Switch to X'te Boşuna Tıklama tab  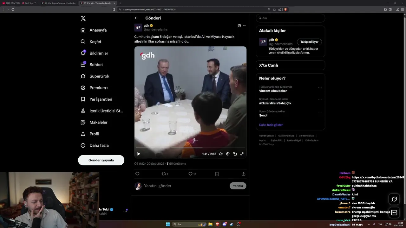[59, 3]
